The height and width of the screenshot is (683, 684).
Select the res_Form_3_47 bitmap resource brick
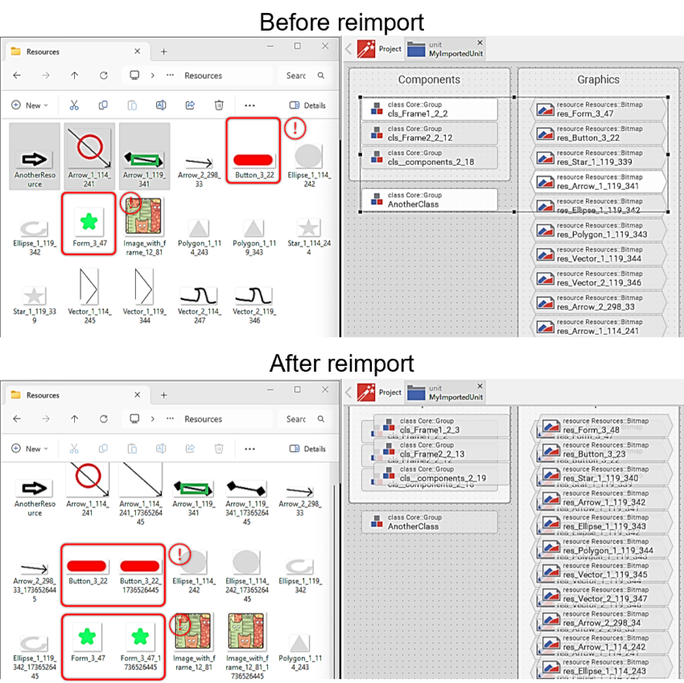598,109
